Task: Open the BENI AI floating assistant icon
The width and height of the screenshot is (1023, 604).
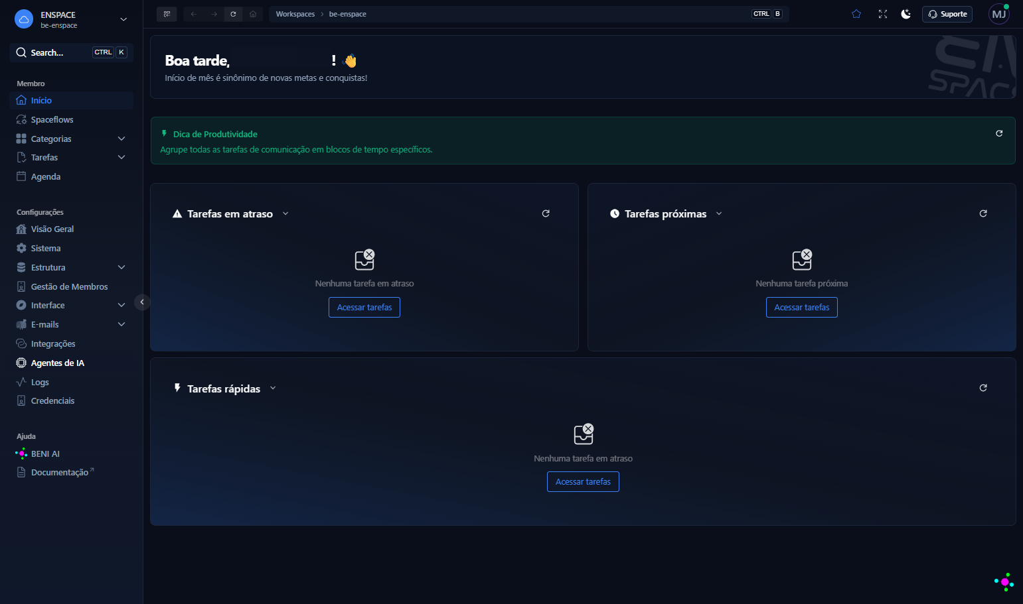Action: point(1004,582)
